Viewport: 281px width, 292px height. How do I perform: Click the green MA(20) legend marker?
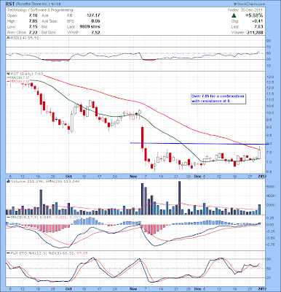pyautogui.click(x=8, y=77)
